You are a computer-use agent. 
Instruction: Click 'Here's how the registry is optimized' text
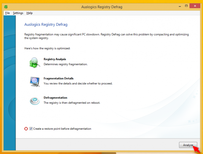47,48
